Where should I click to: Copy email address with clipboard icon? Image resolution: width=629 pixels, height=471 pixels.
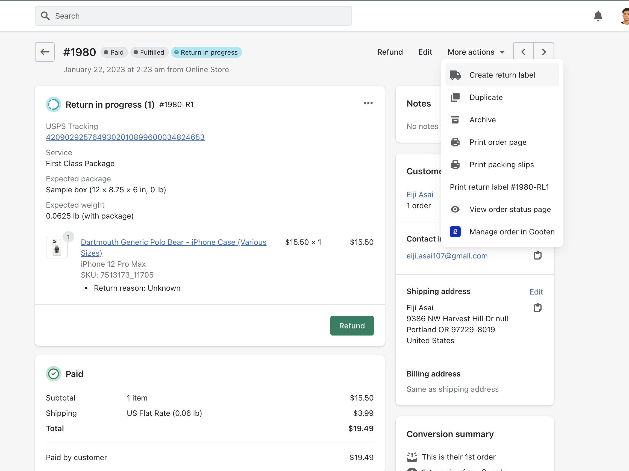click(x=537, y=255)
